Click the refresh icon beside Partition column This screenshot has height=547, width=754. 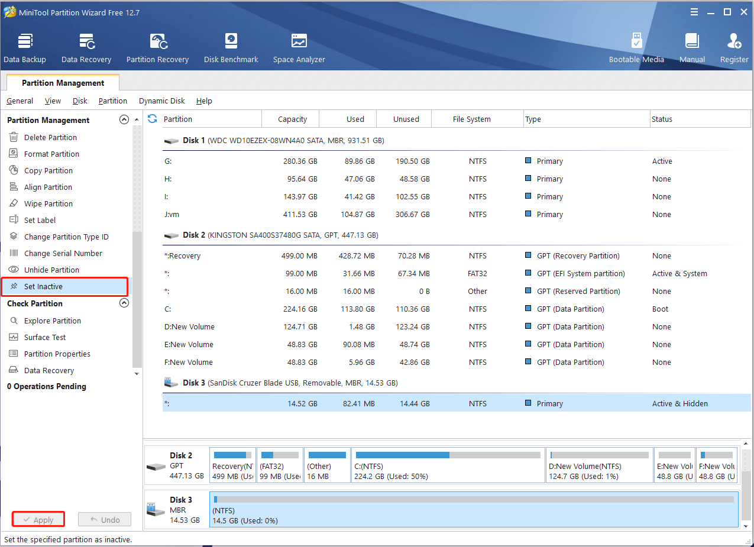click(153, 119)
